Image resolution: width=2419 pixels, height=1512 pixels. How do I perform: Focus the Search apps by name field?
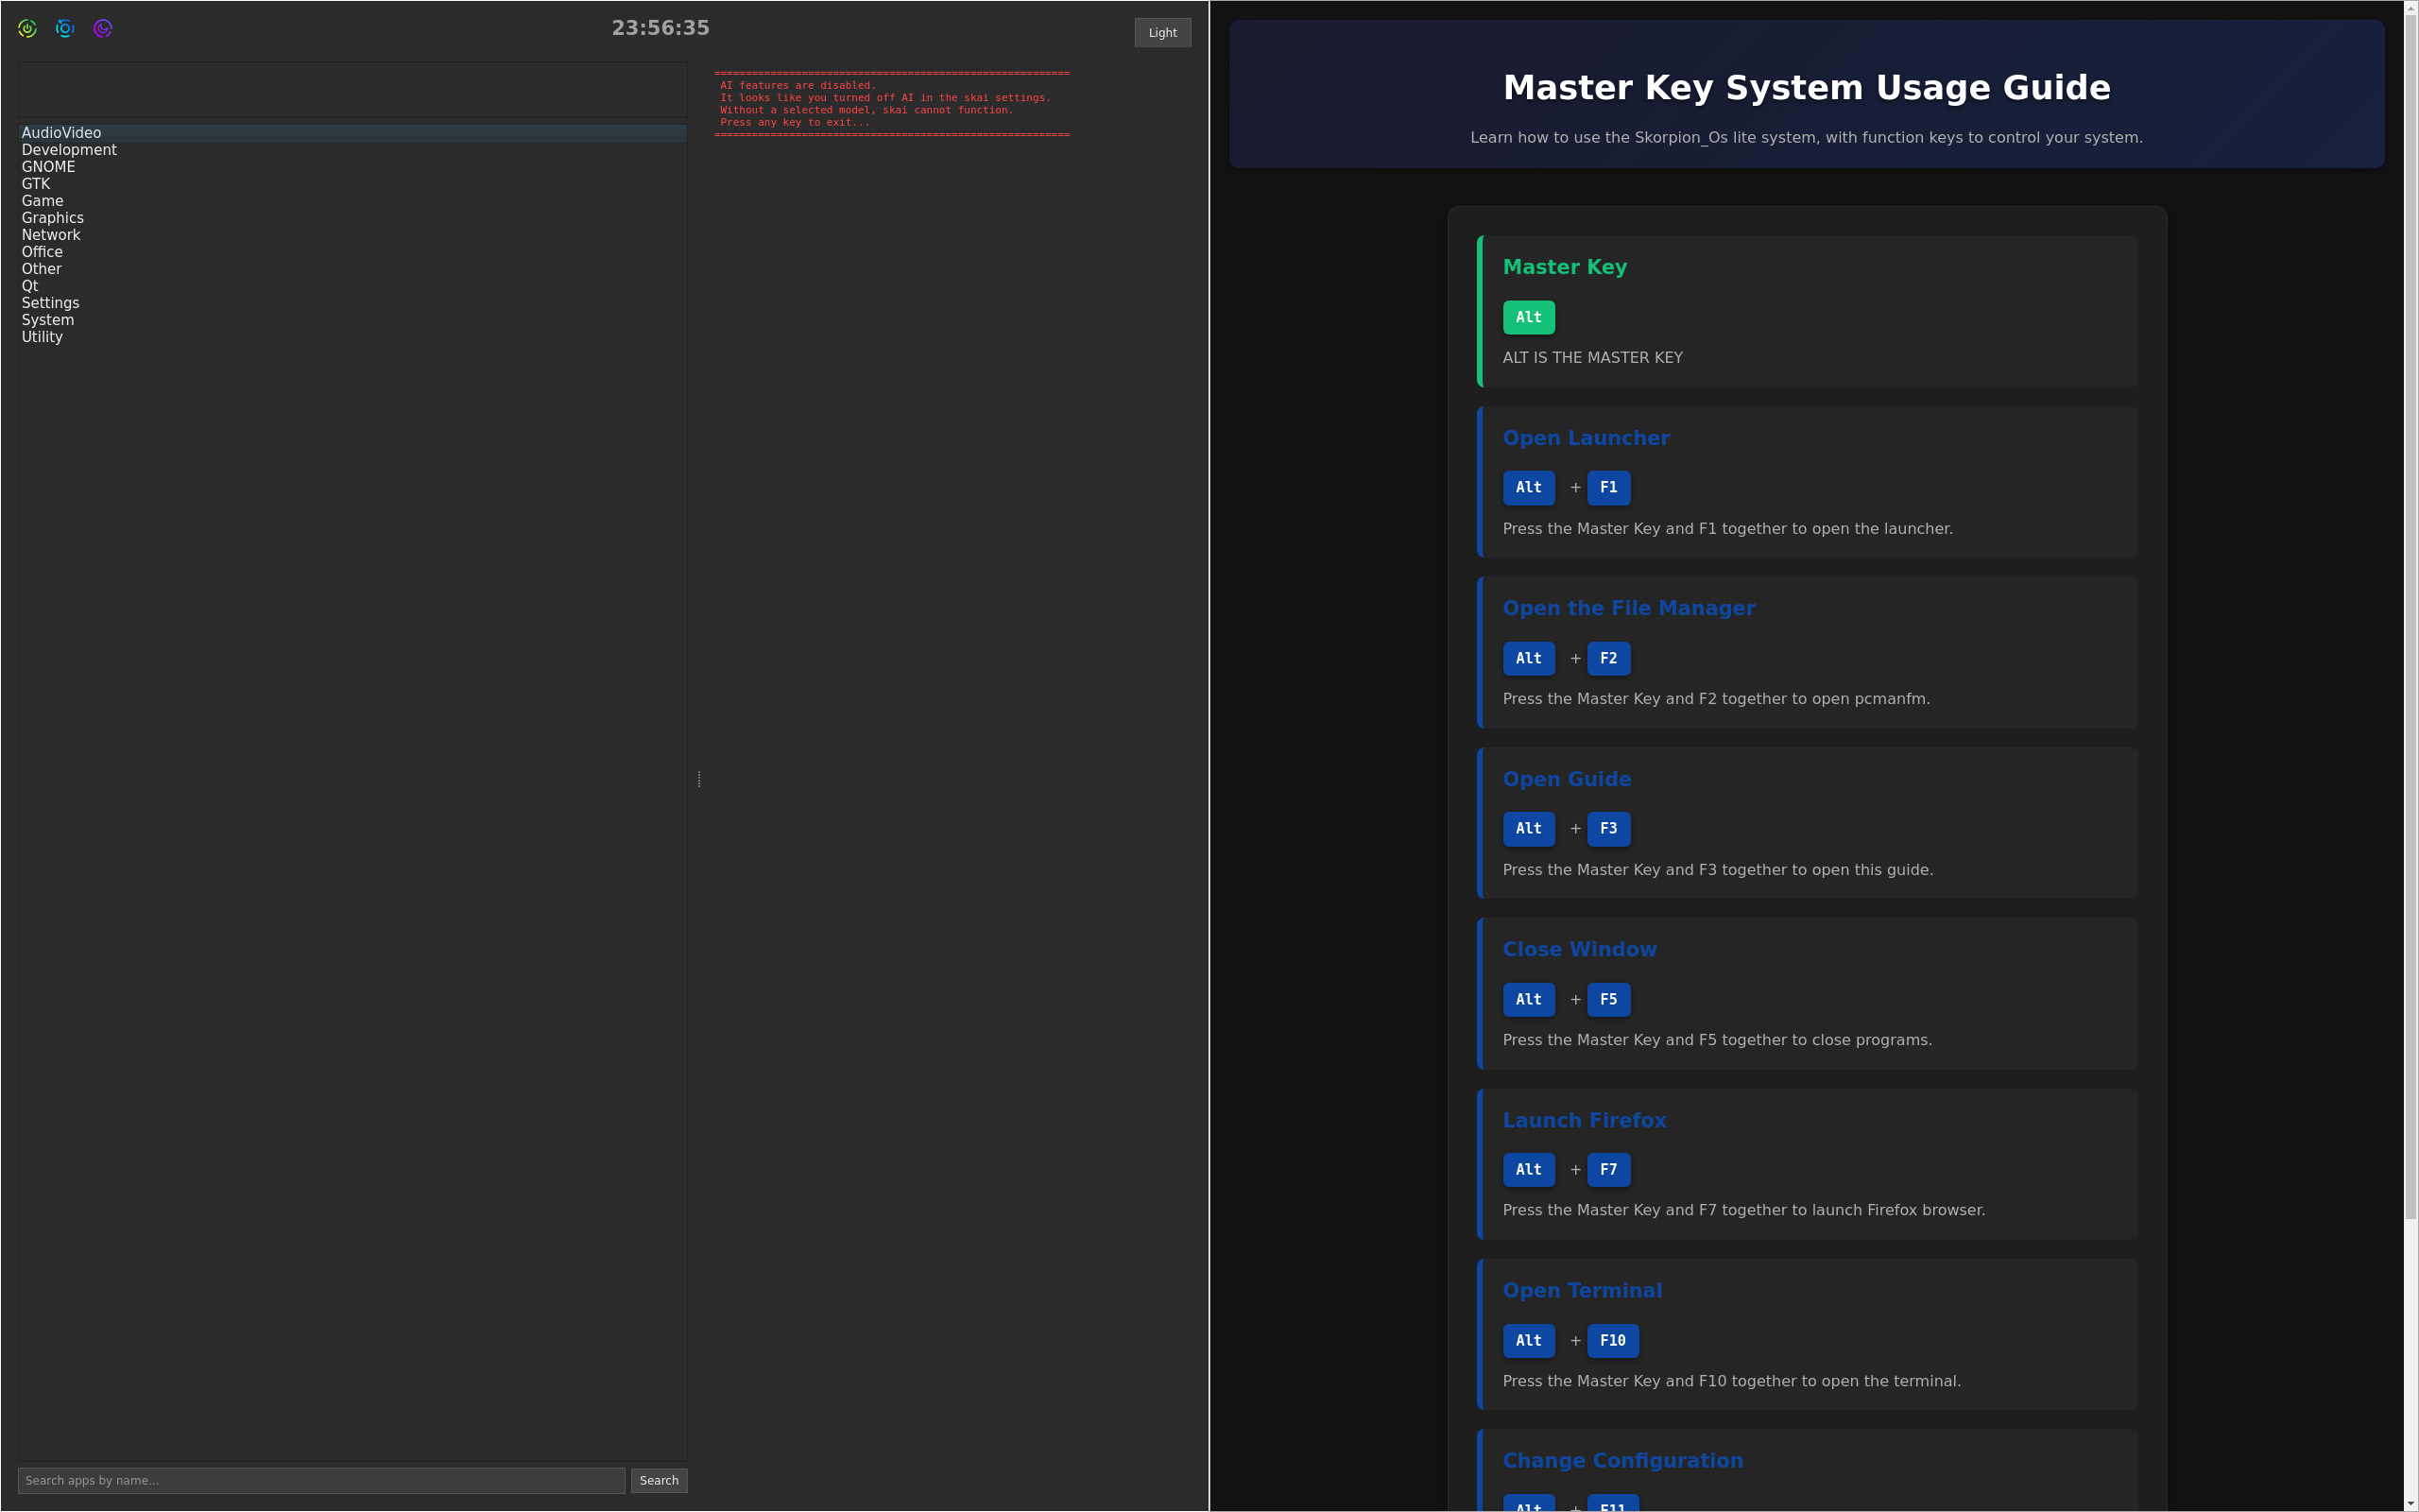tap(321, 1480)
